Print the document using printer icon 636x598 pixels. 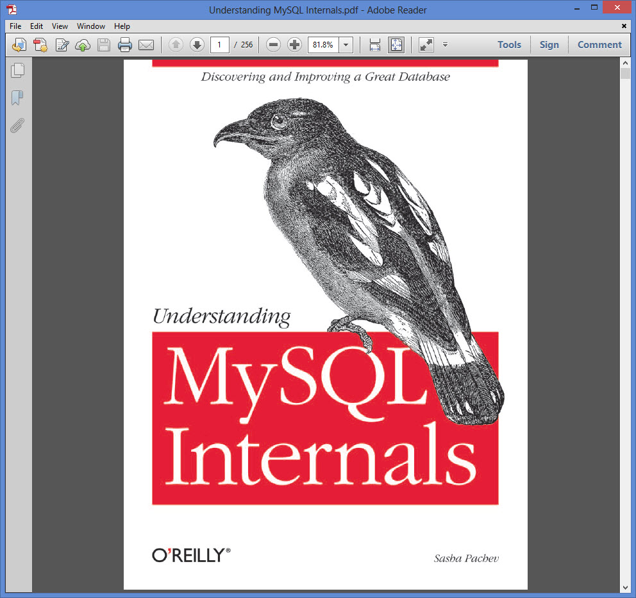[x=125, y=45]
